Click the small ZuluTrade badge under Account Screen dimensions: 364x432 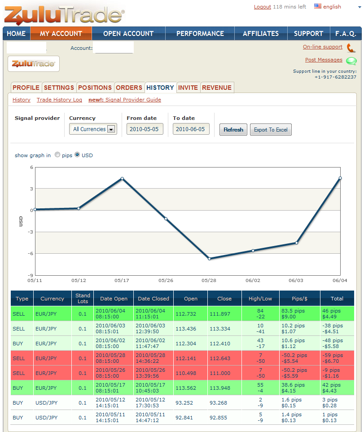point(34,64)
